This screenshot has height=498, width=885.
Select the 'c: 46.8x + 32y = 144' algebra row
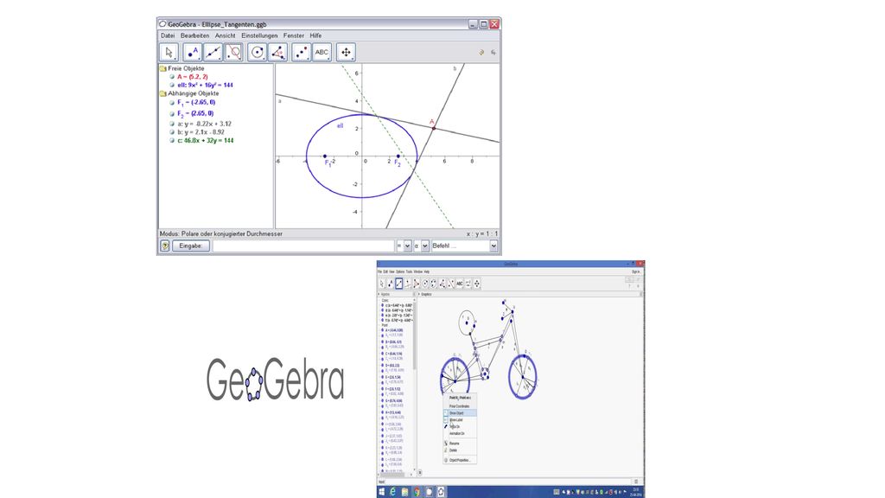point(206,141)
